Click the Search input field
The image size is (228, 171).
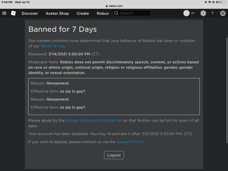[132, 13]
